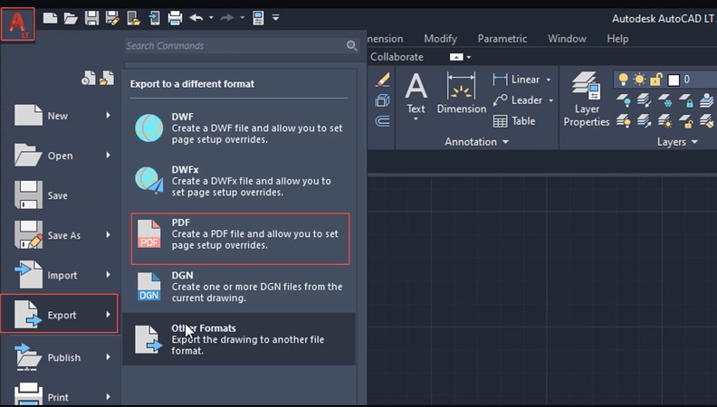Select Publish in the application menu
Image resolution: width=717 pixels, height=407 pixels.
tap(60, 357)
